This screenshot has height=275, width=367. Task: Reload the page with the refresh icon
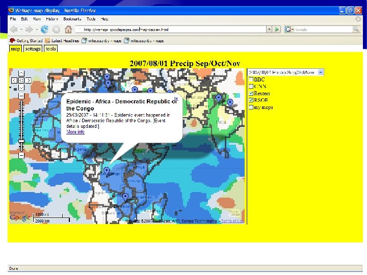[44, 30]
